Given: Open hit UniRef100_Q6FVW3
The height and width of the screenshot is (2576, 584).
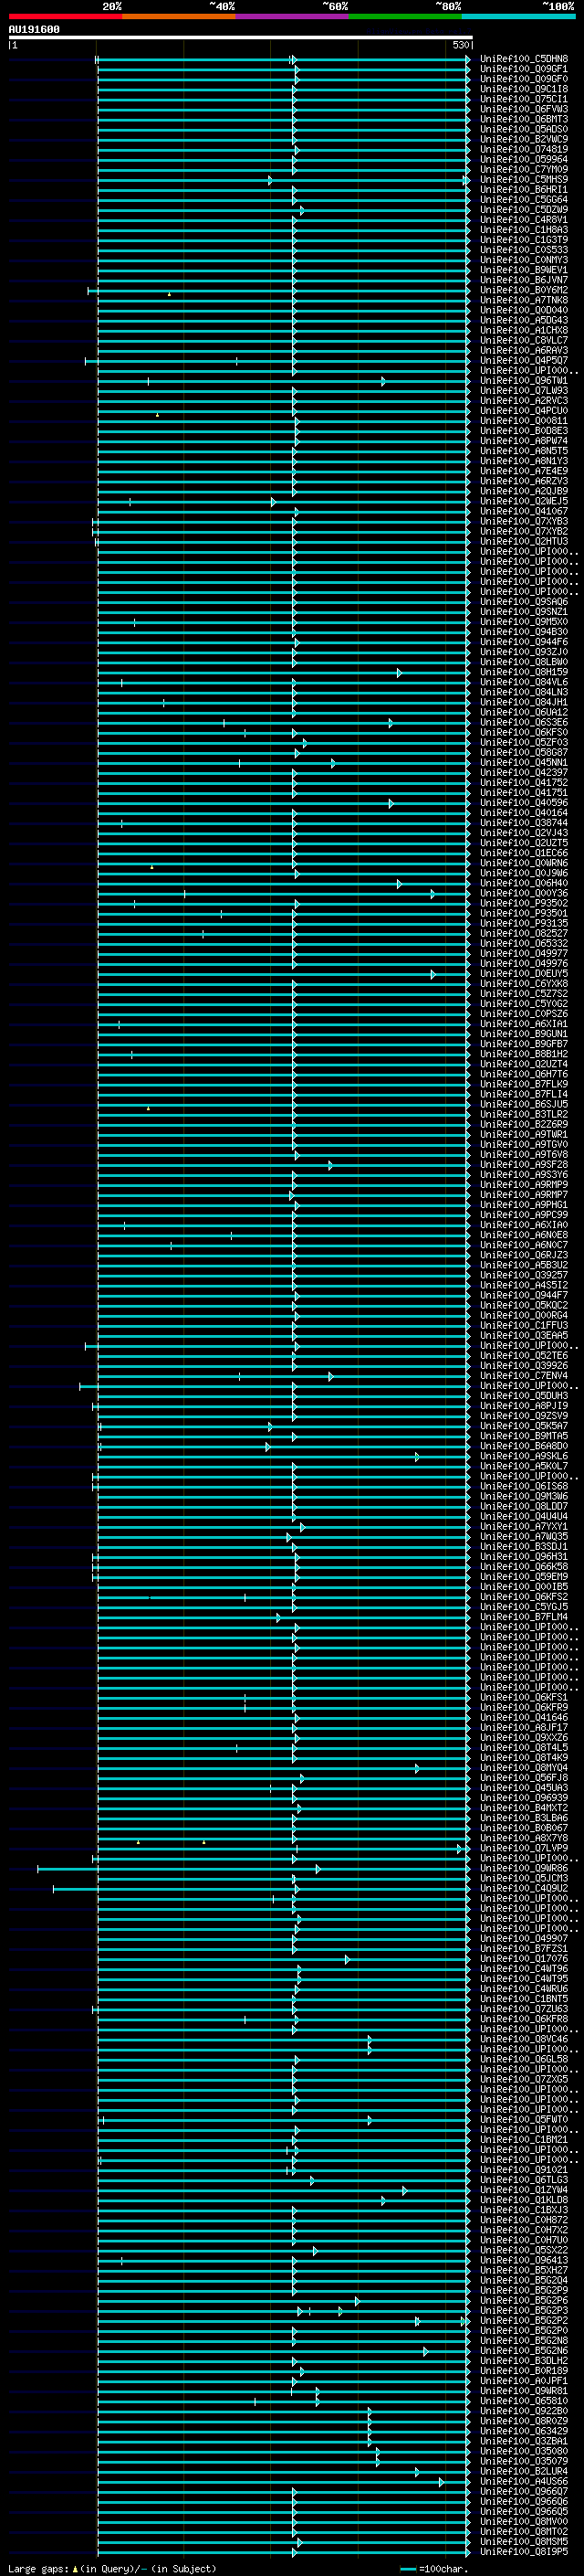Looking at the screenshot, I should pos(524,109).
